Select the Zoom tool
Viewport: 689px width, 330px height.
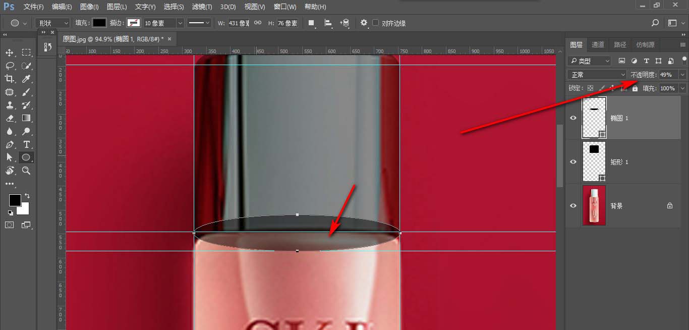(26, 171)
